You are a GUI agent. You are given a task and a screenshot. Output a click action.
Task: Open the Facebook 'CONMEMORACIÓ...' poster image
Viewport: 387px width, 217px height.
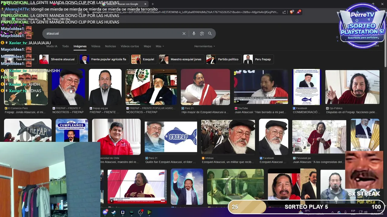(307, 87)
